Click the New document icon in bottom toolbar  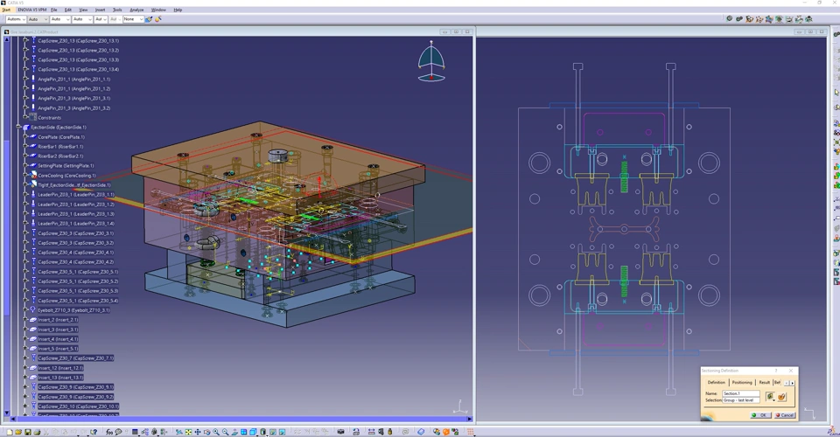coord(9,432)
